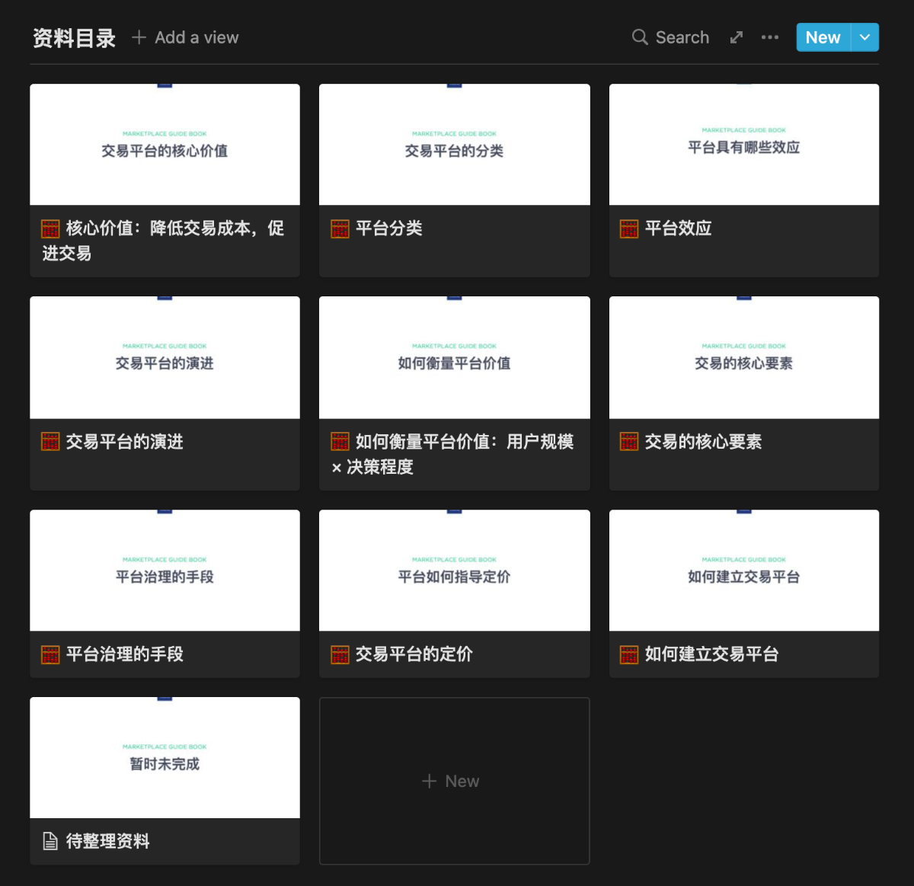Click the abacus icon beside 平台分类
Viewport: 914px width, 886px height.
340,229
